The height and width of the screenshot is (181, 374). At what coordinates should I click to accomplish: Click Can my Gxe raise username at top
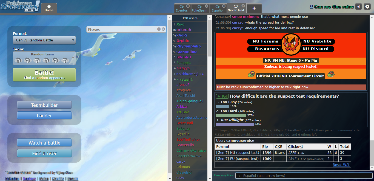334,7
